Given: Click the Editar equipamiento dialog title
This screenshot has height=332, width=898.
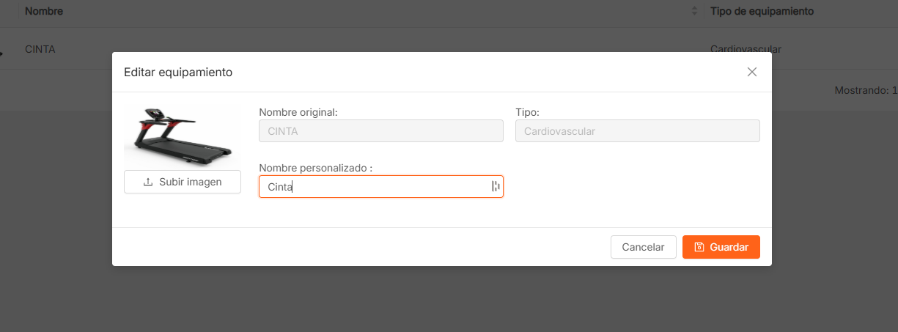Looking at the screenshot, I should pos(178,72).
